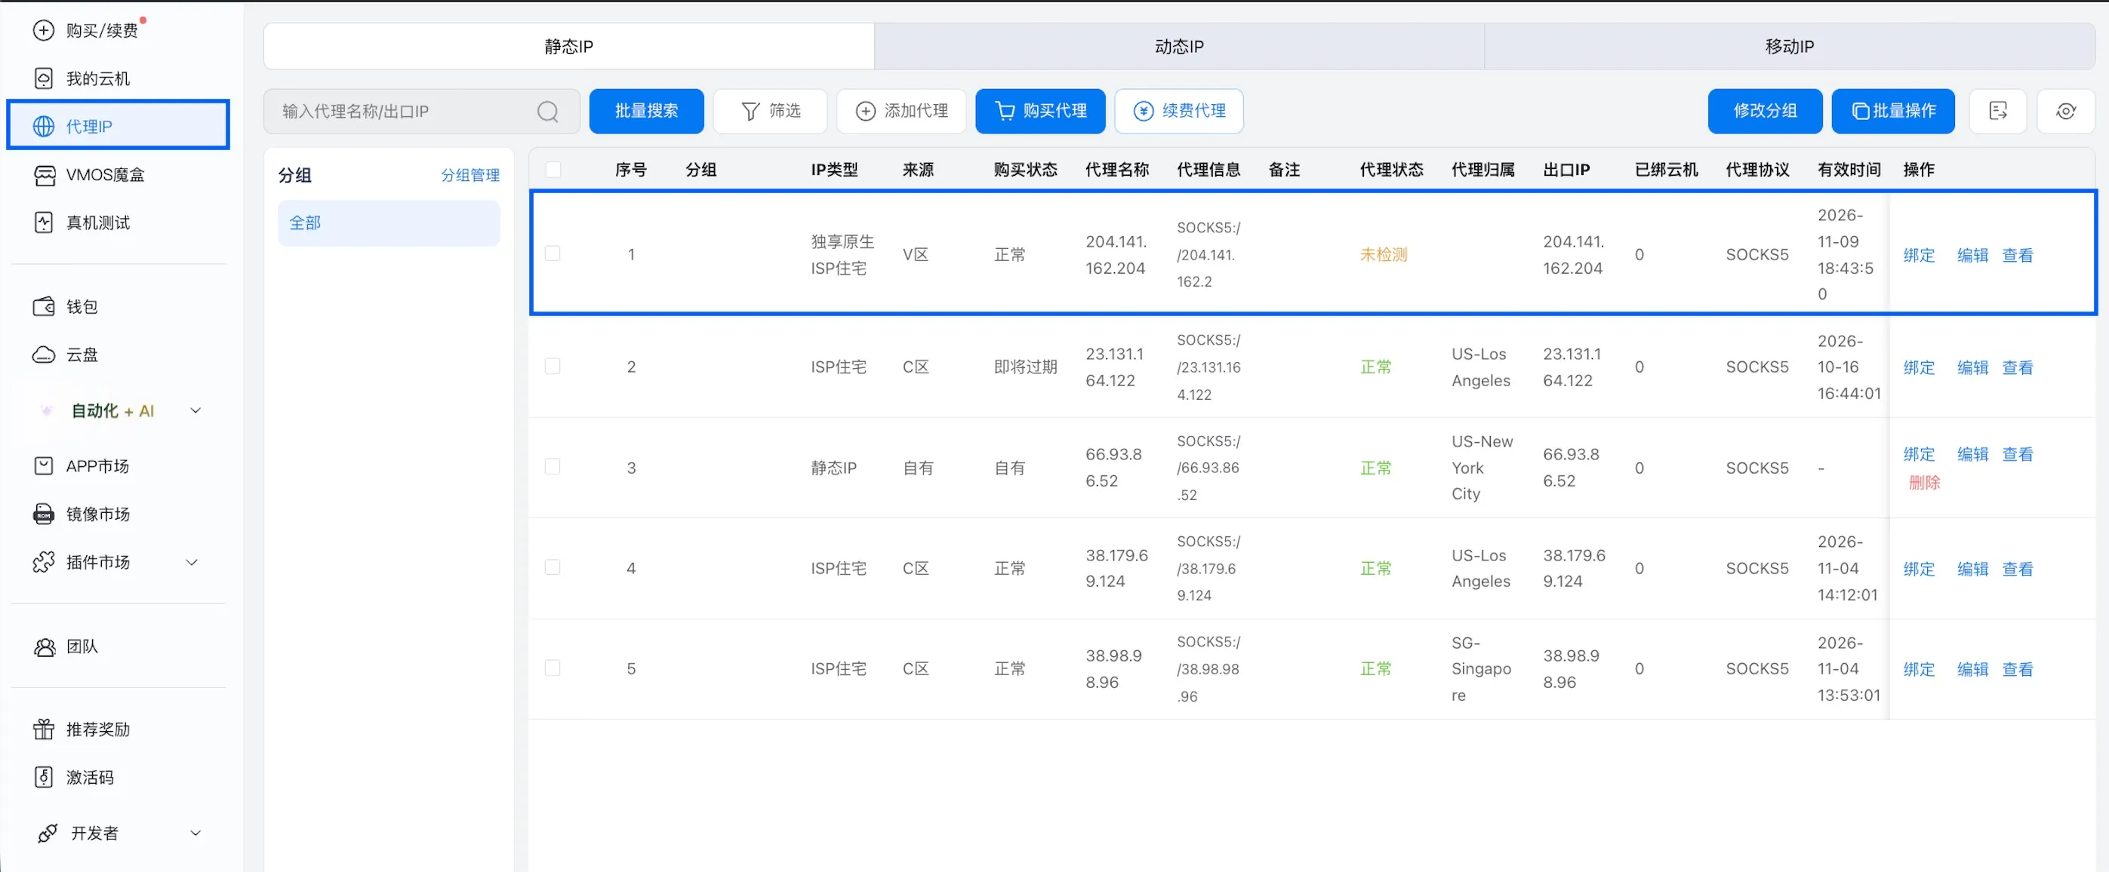
Task: Open the 云盘 cloud icon
Action: coord(43,355)
